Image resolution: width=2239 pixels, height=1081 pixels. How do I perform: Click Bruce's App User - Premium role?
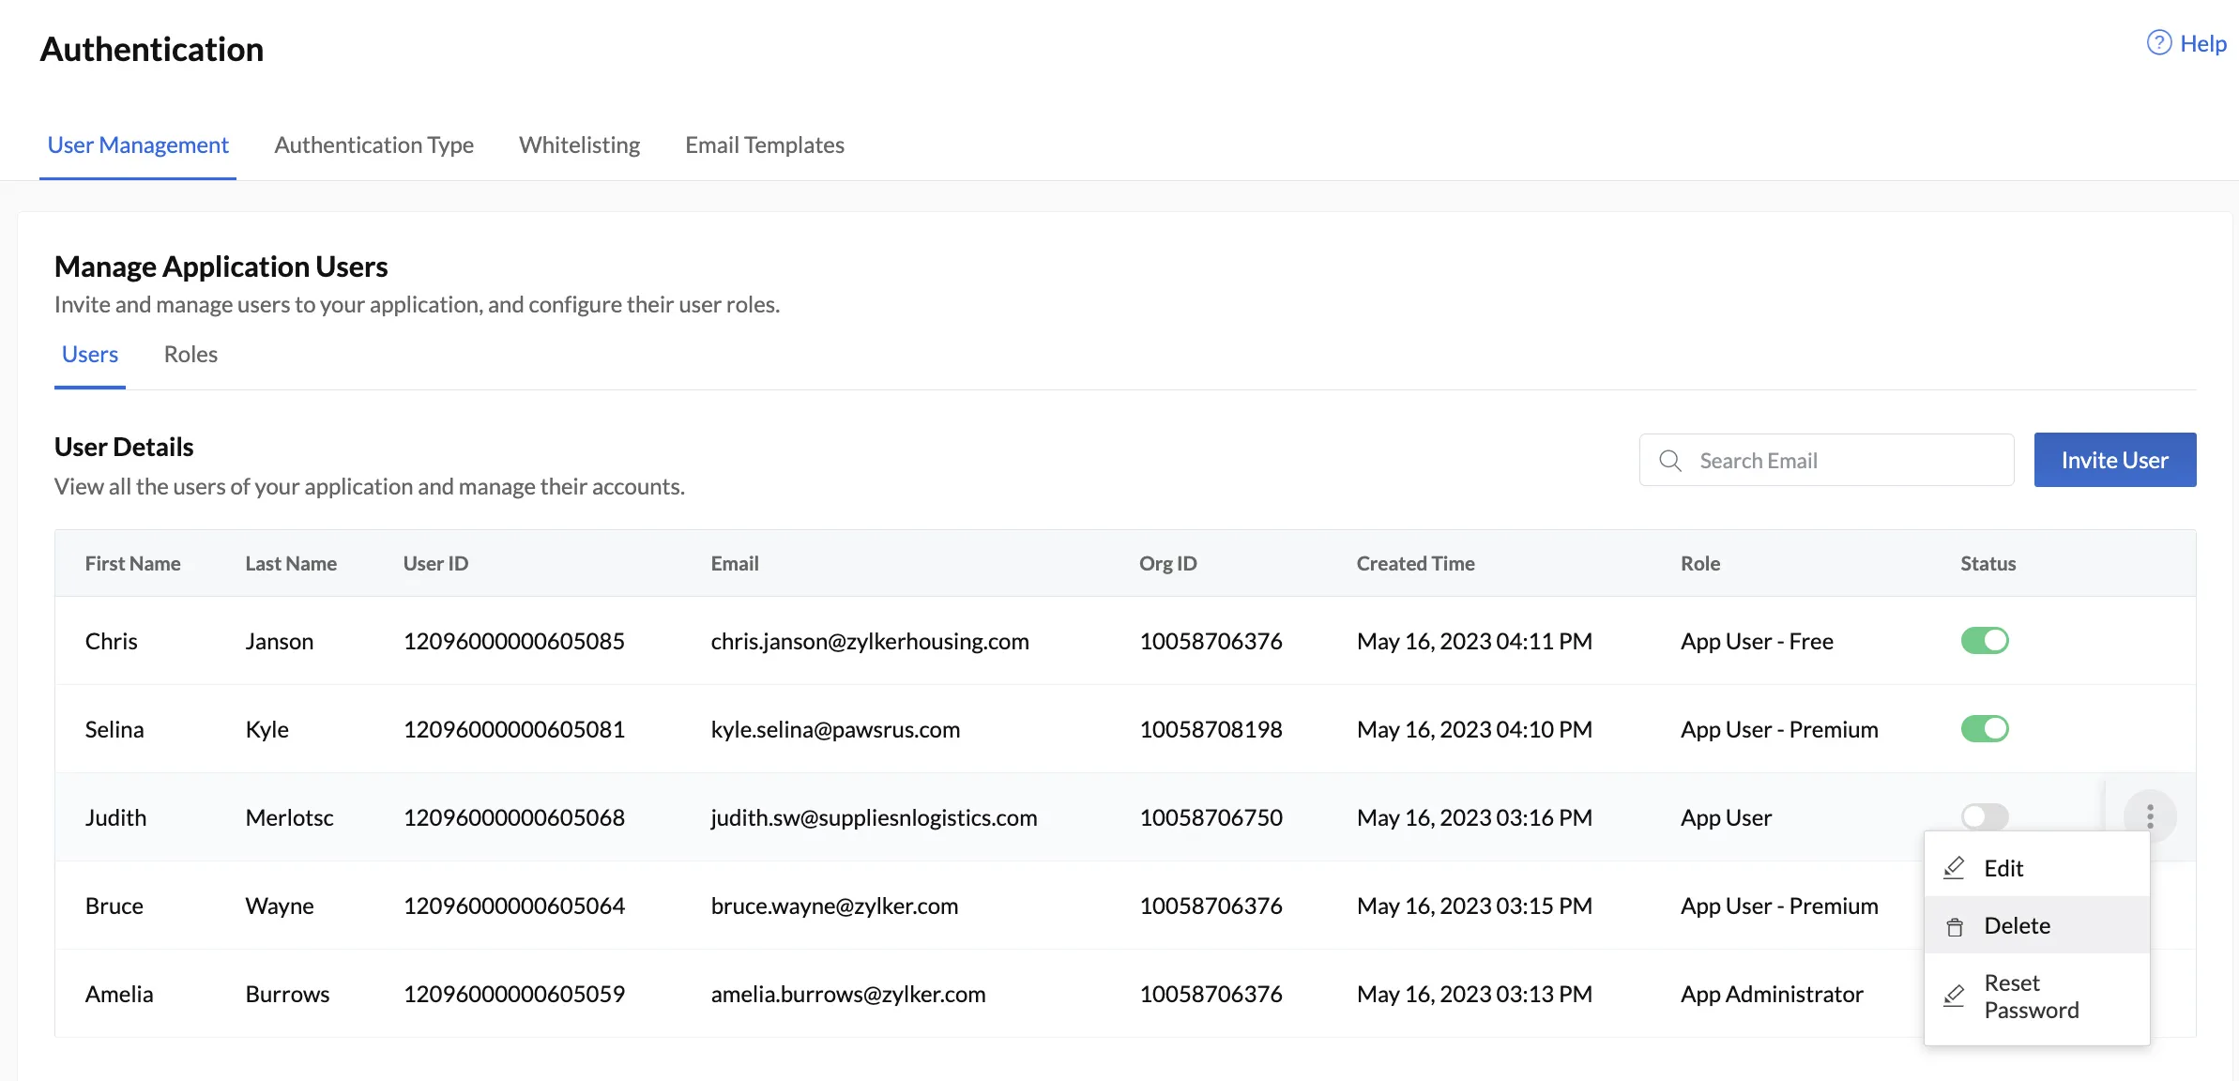(1779, 906)
